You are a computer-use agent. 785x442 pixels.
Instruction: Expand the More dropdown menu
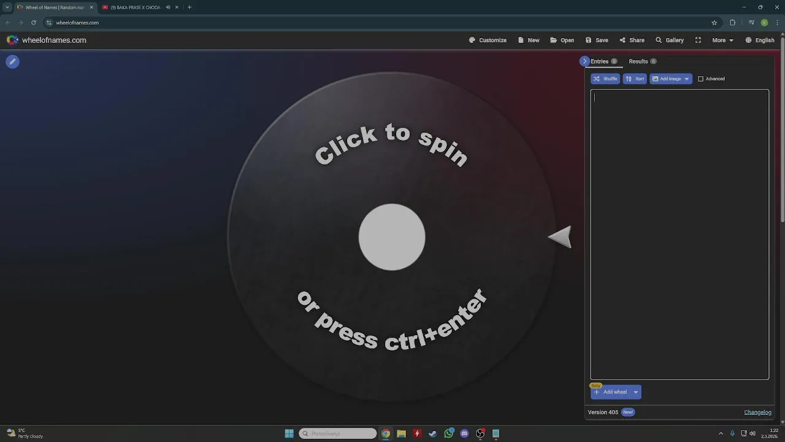tap(722, 40)
